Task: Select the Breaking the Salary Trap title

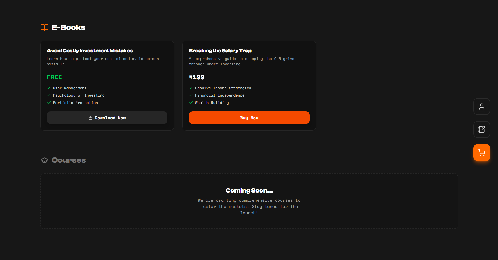Action: tap(220, 51)
